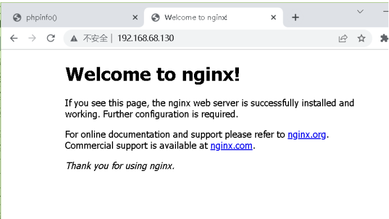Click the forward navigation arrow
This screenshot has height=219, width=389.
coord(32,38)
